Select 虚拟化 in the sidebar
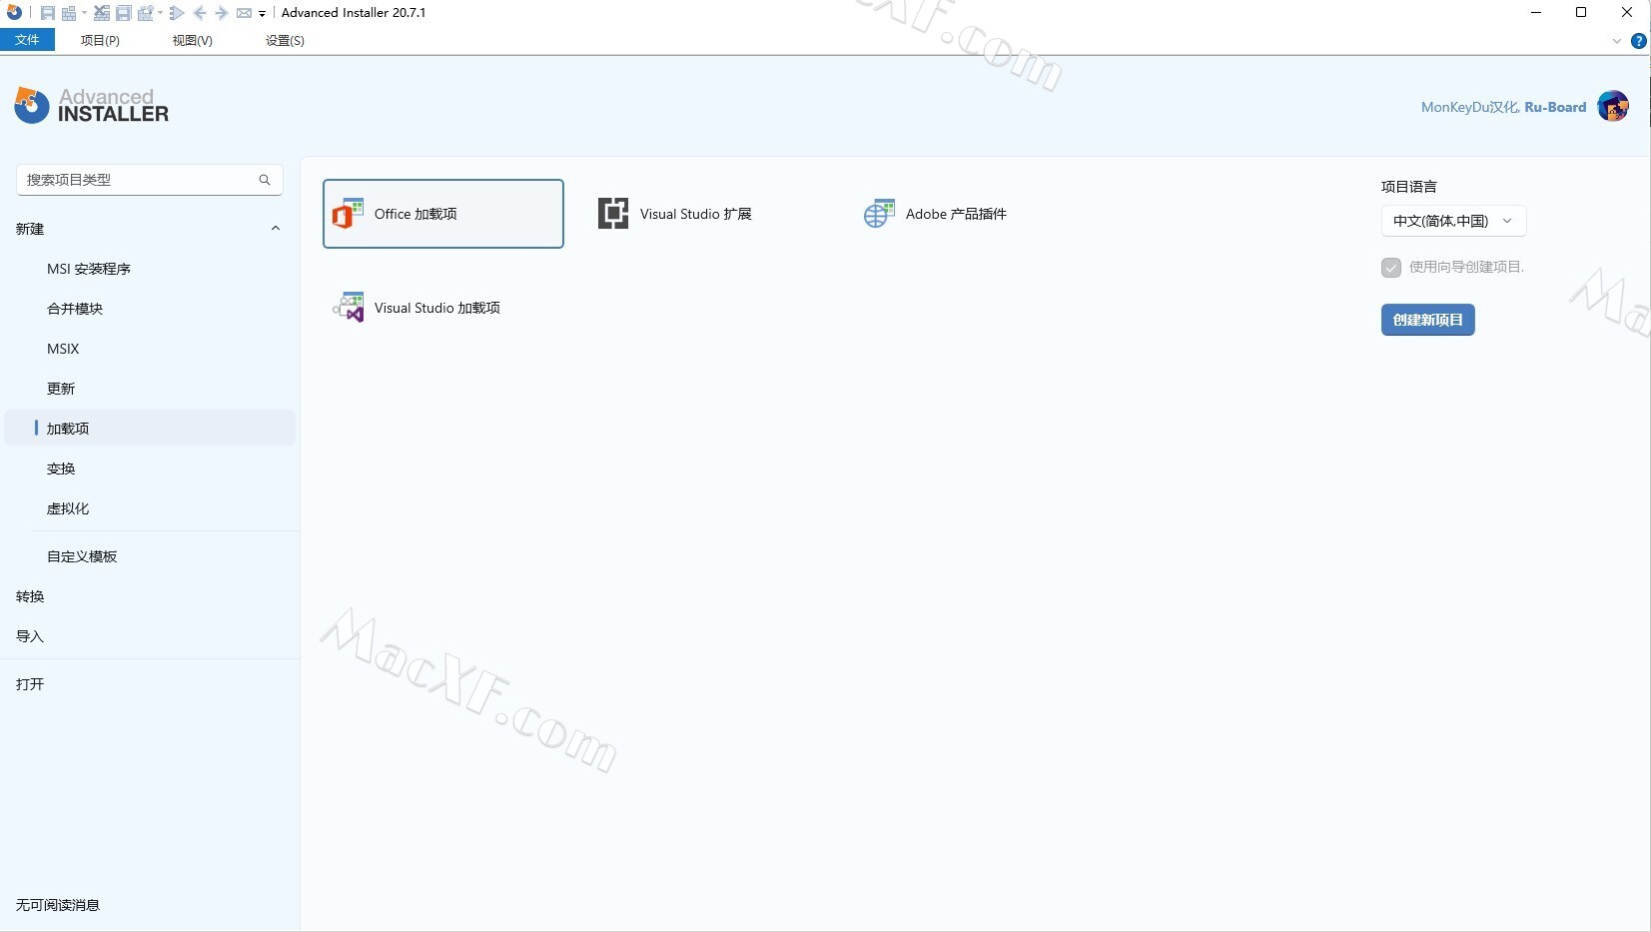The image size is (1651, 932). click(68, 508)
